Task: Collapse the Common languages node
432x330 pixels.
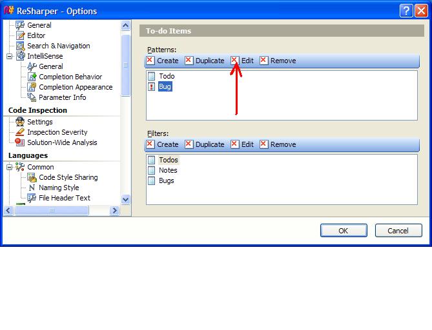Action: (x=10, y=167)
